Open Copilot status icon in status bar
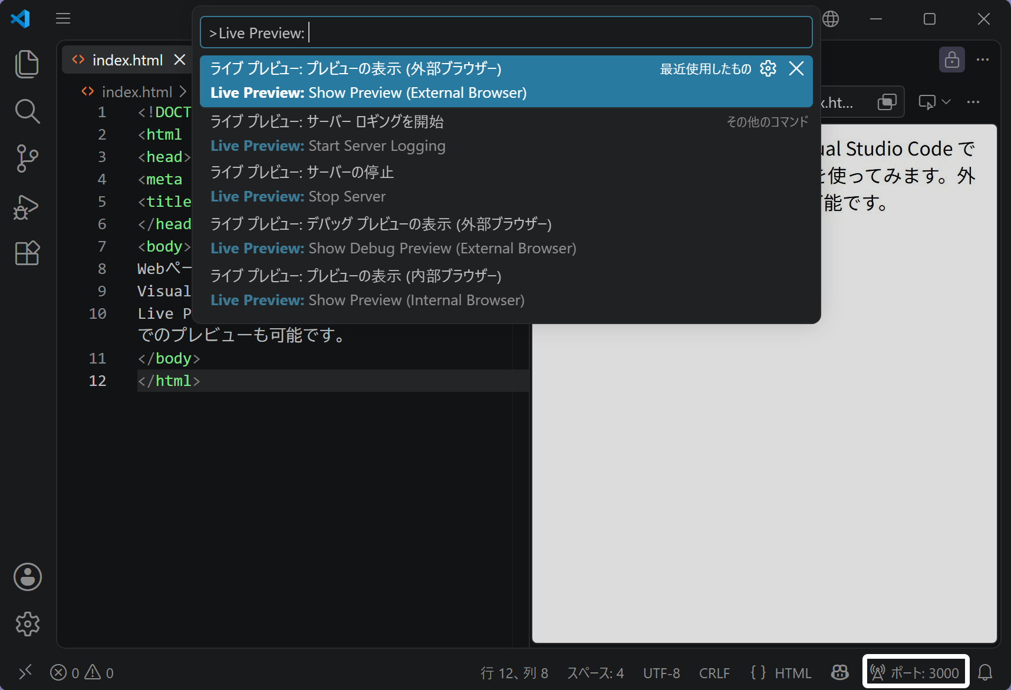The width and height of the screenshot is (1011, 690). coord(839,672)
